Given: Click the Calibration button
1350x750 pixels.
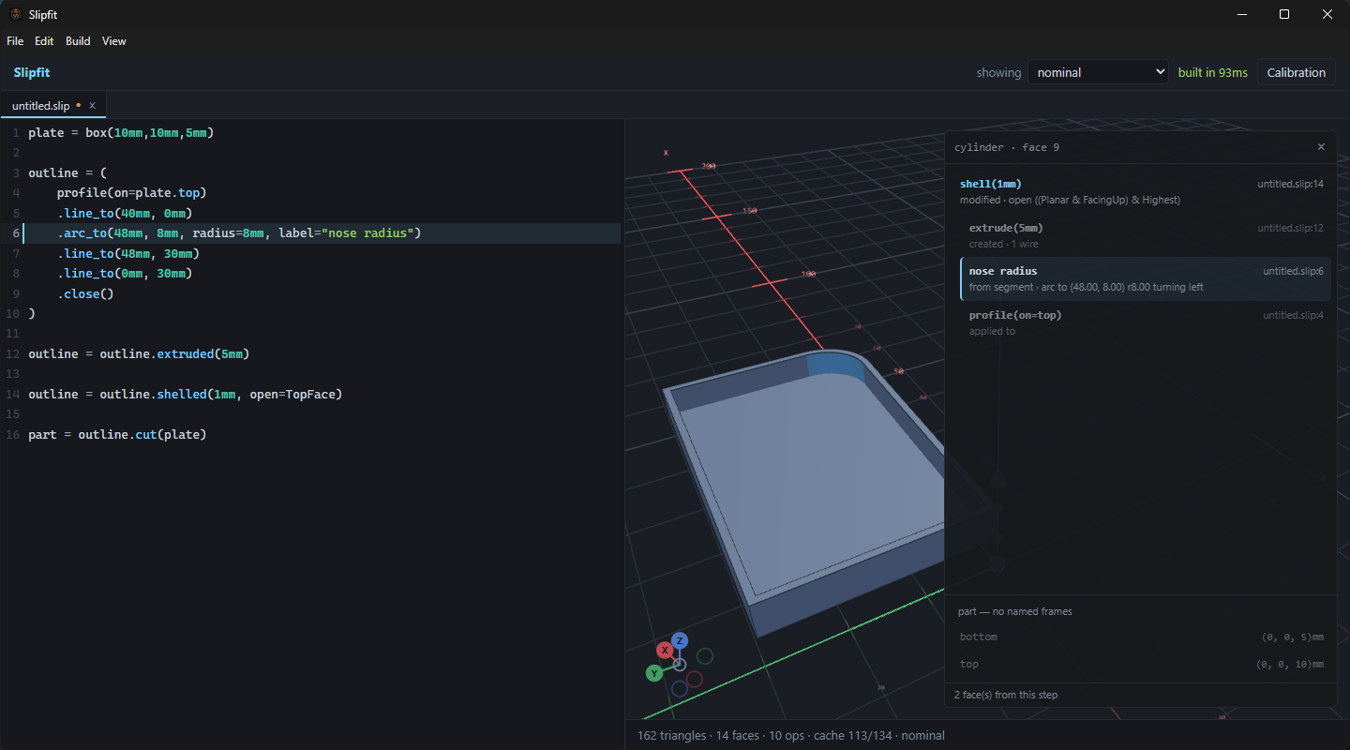Looking at the screenshot, I should pos(1296,72).
